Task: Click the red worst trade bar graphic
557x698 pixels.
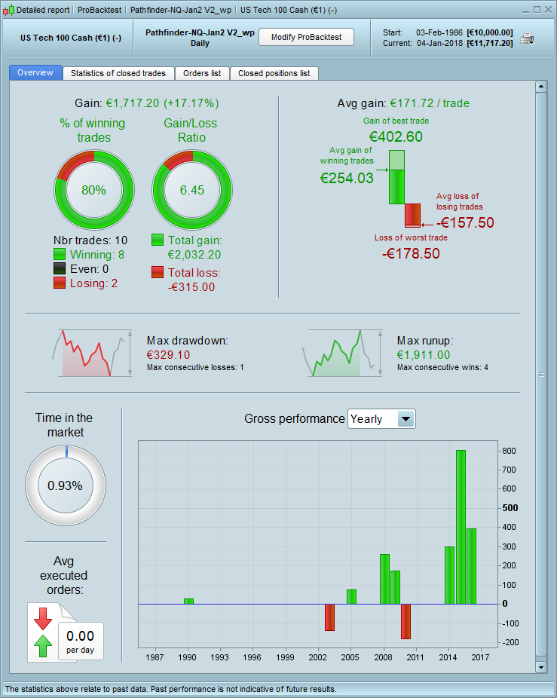Action: point(412,216)
